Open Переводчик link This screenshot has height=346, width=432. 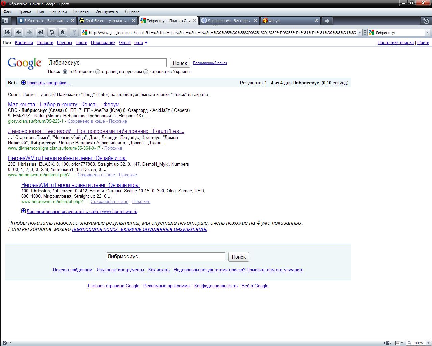(103, 43)
